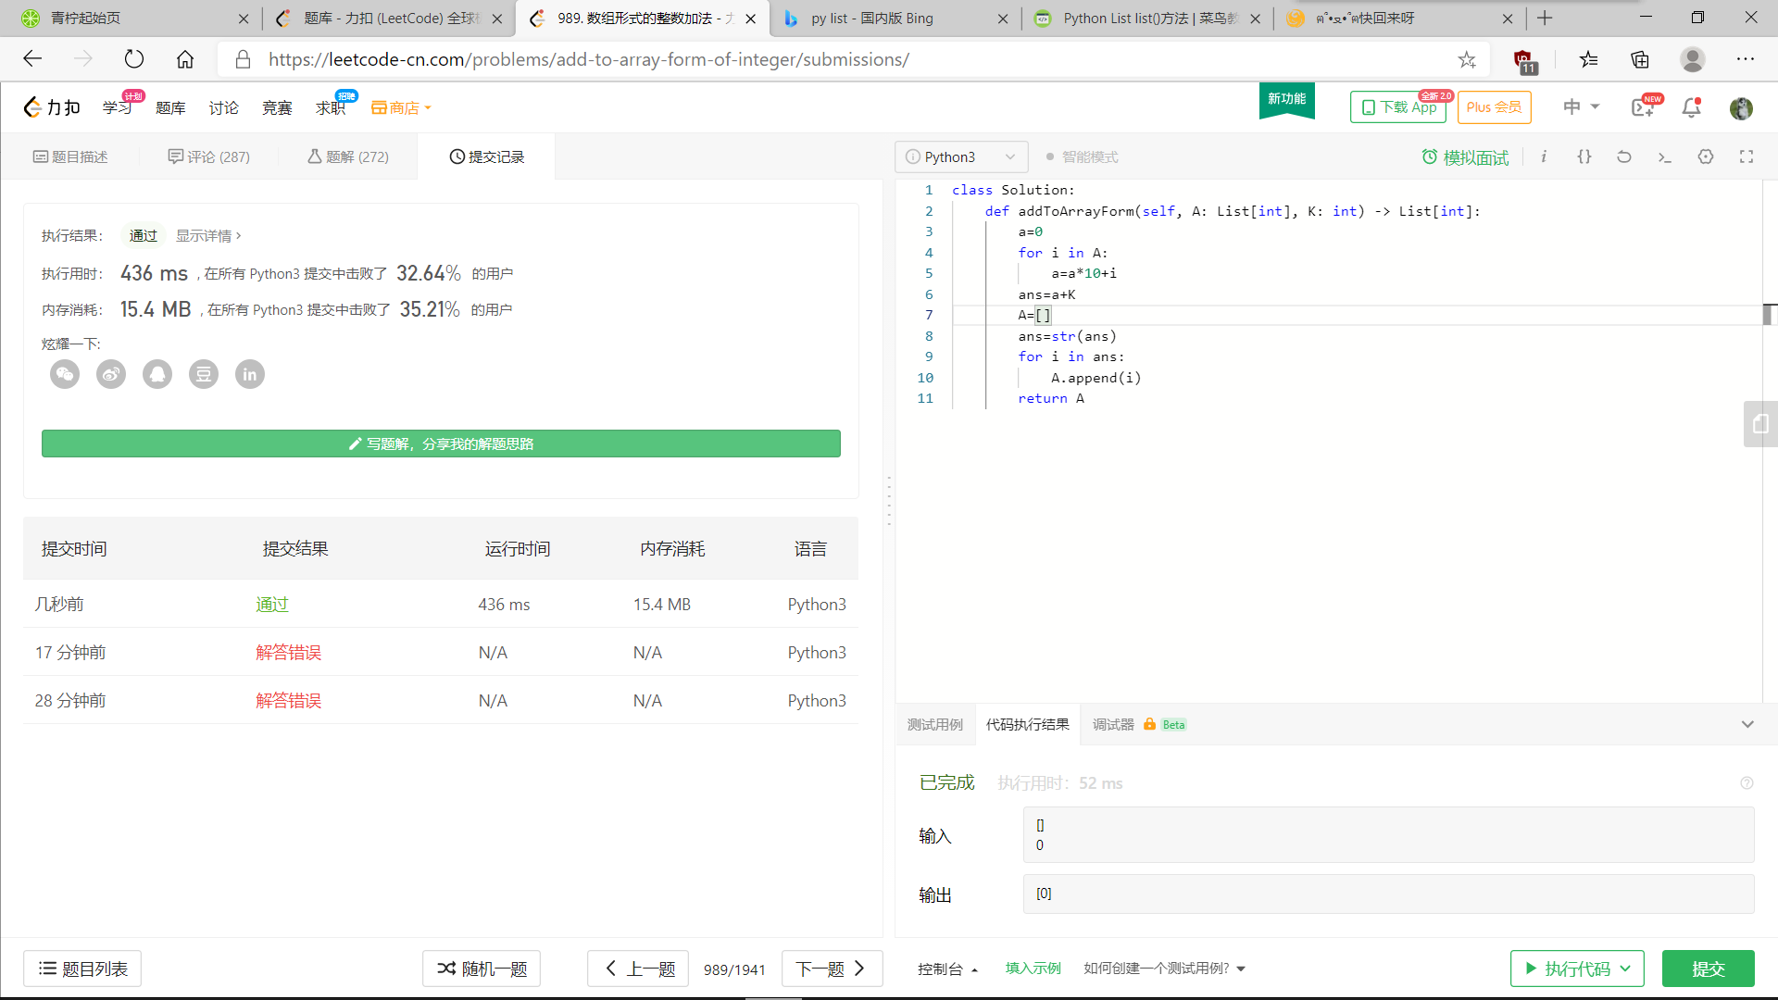Click the green 提交 submit button

(1708, 969)
